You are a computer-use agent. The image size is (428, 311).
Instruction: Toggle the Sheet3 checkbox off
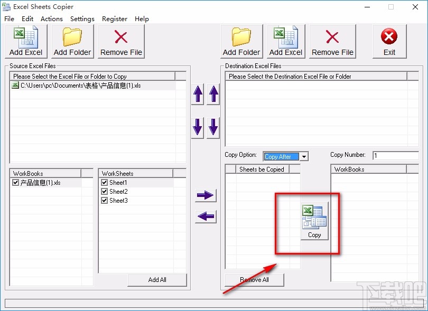[104, 200]
